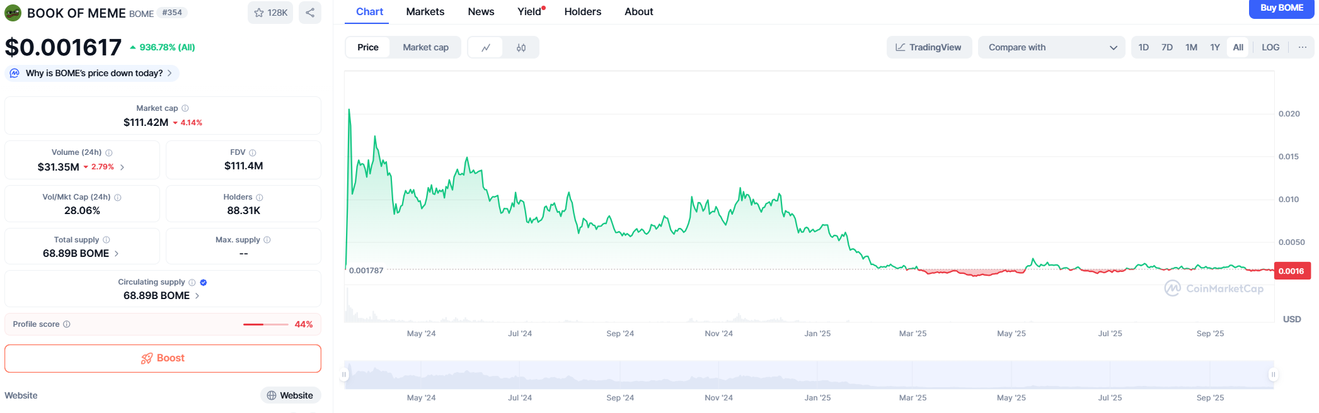Open the Compare with dropdown
1319x413 pixels.
click(x=1051, y=47)
